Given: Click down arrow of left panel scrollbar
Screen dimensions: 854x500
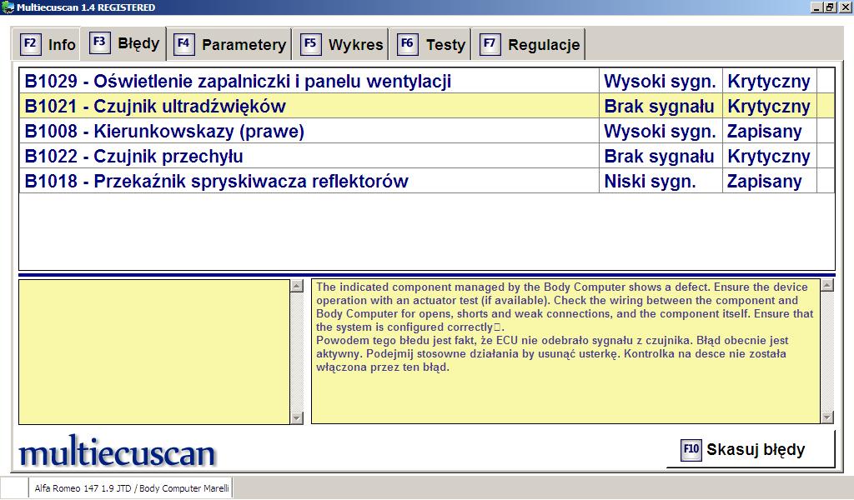Looking at the screenshot, I should [x=297, y=417].
